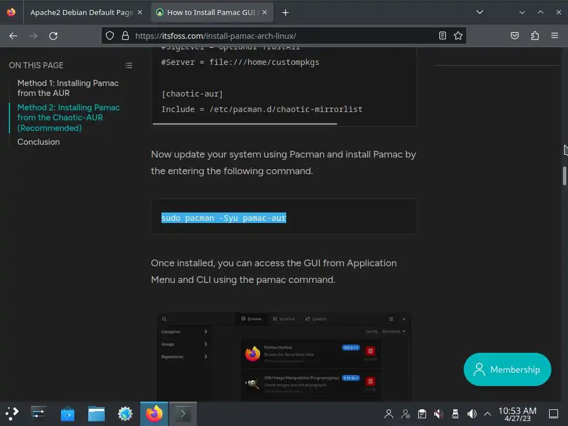568x426 pixels.
Task: Close the How to Install Pamac tab
Action: click(x=265, y=12)
